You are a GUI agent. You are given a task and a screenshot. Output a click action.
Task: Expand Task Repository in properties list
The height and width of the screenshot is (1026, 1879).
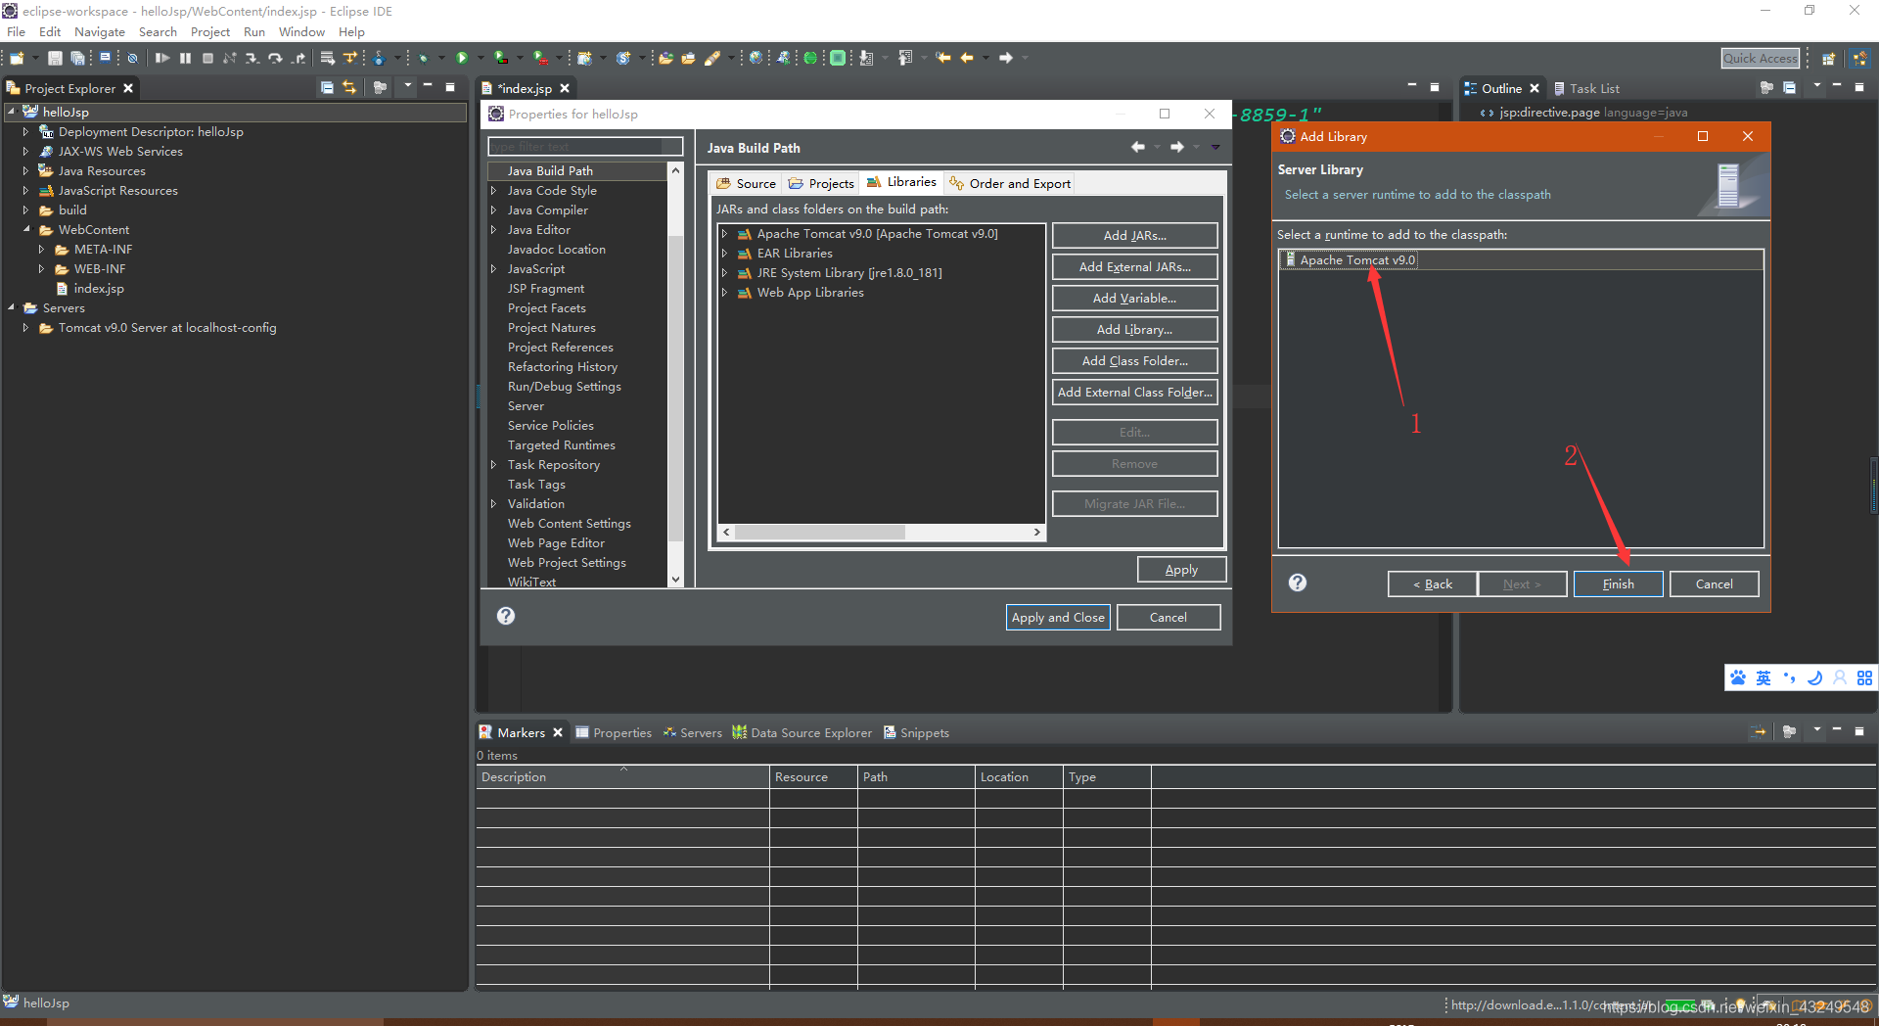click(494, 465)
